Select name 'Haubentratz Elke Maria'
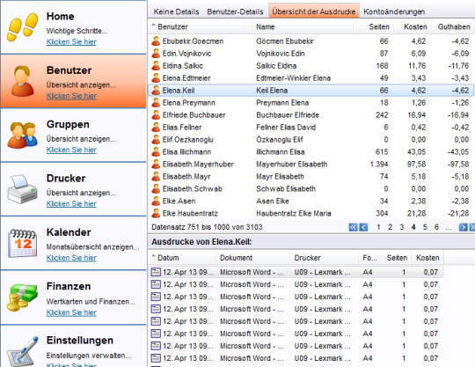This screenshot has width=475, height=367. coord(294,213)
